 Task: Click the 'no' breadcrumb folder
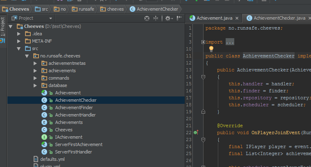pyautogui.click(x=60, y=9)
